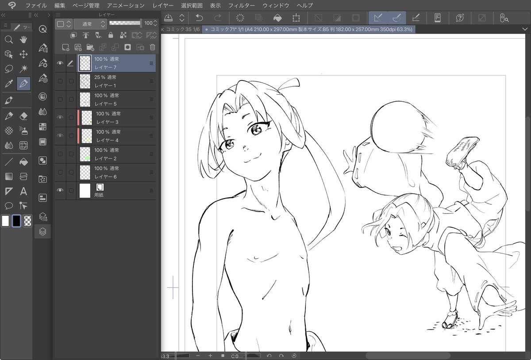Select the Eyedropper tool

[x=9, y=84]
